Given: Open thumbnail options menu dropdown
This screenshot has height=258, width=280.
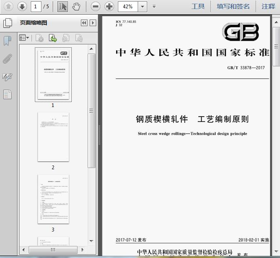Looking at the screenshot, I should point(24,38).
